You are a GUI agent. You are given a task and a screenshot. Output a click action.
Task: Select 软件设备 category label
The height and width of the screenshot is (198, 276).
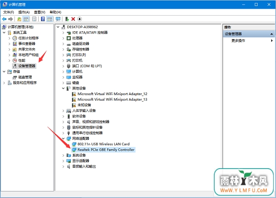[79, 116]
